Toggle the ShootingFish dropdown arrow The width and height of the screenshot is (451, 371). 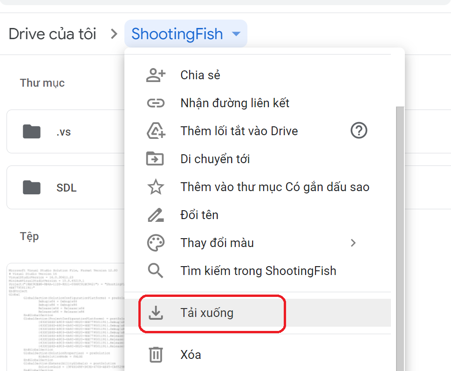point(236,34)
